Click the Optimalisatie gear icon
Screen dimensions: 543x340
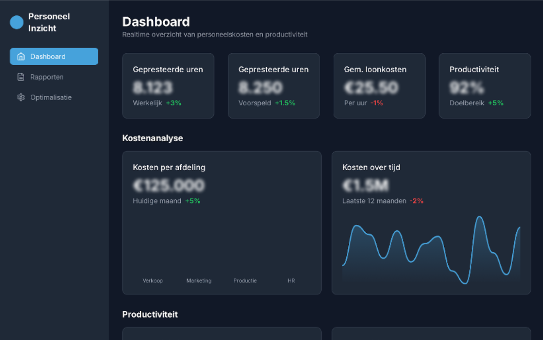21,97
